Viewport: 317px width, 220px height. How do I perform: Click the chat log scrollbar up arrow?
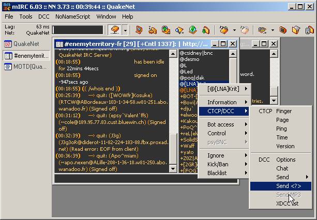point(173,54)
